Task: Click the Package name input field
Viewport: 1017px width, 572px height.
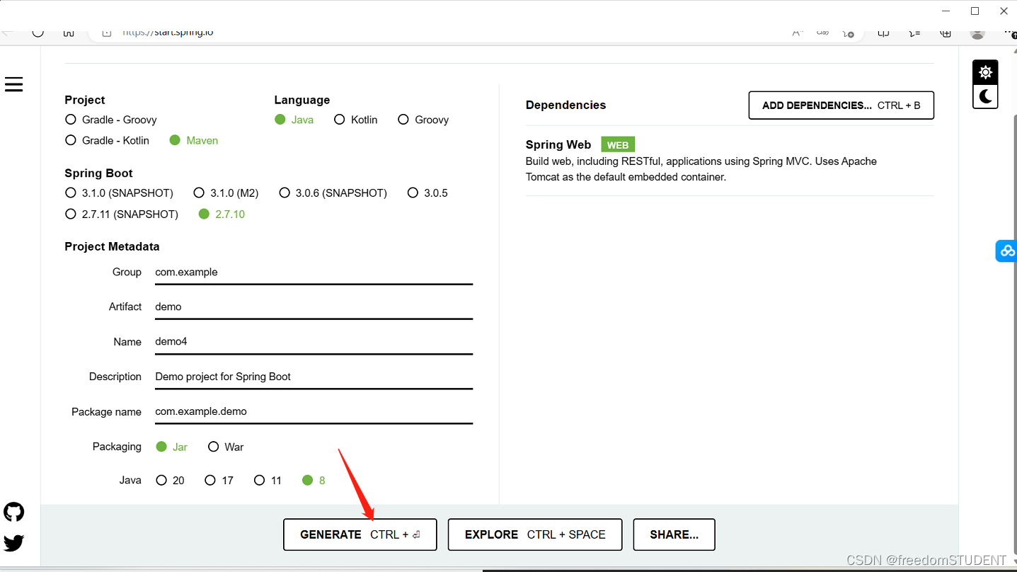Action: tap(314, 411)
